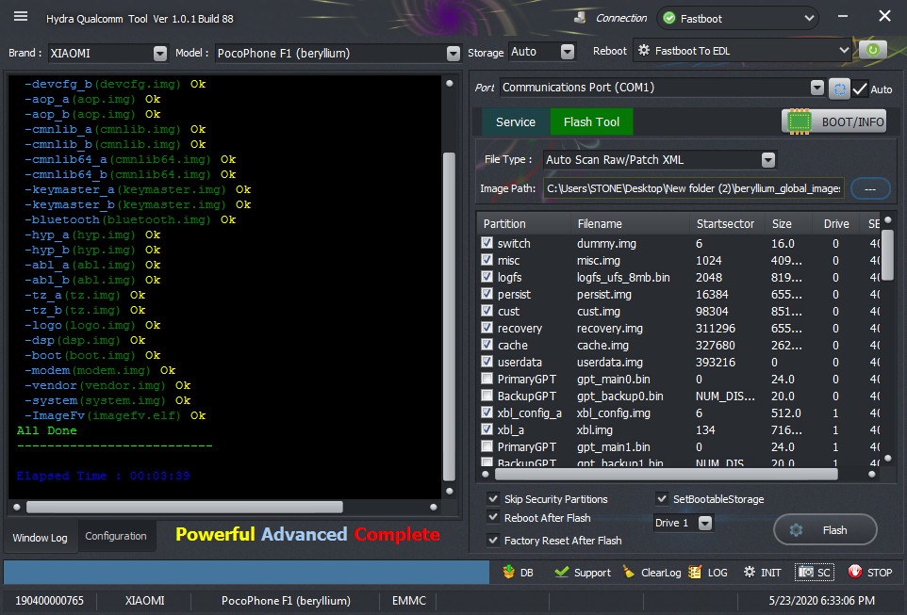Click the log panel horizontal scrollbar
Image resolution: width=907 pixels, height=615 pixels.
185,507
